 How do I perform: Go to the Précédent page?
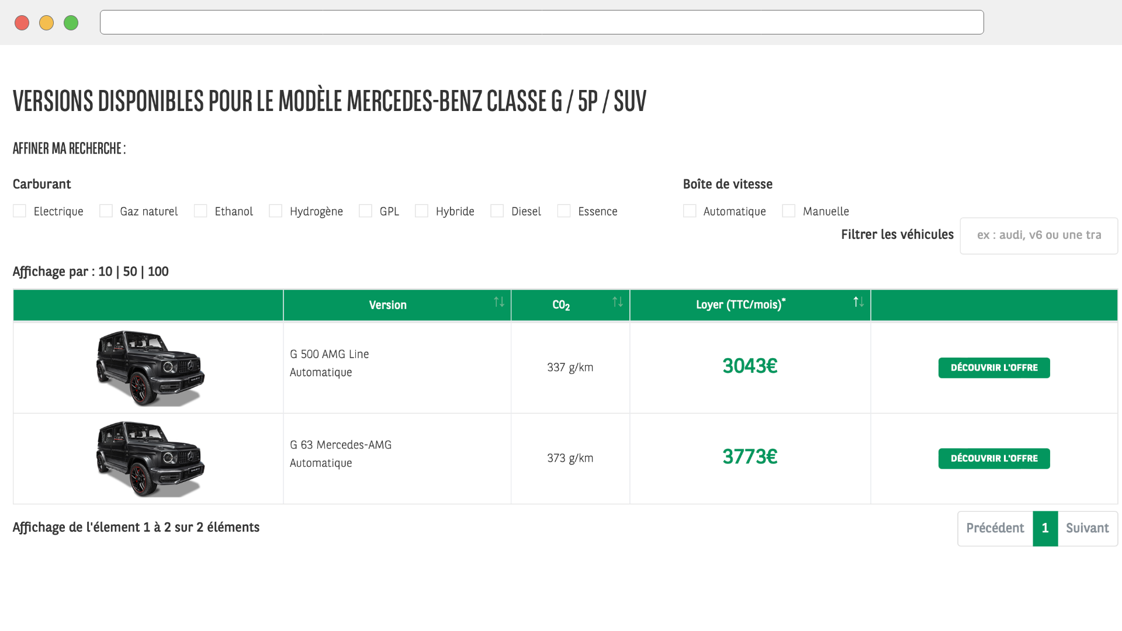click(x=995, y=528)
